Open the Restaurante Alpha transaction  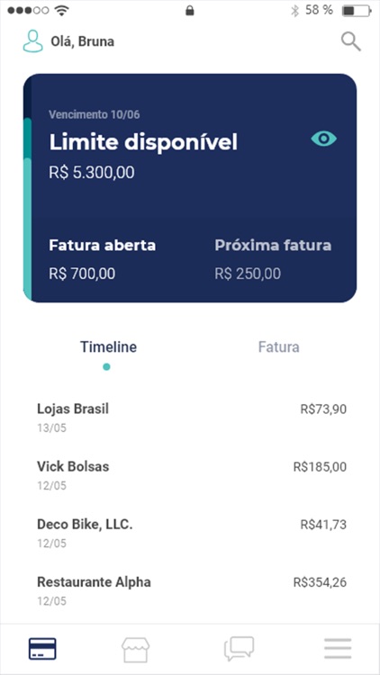[x=192, y=590]
